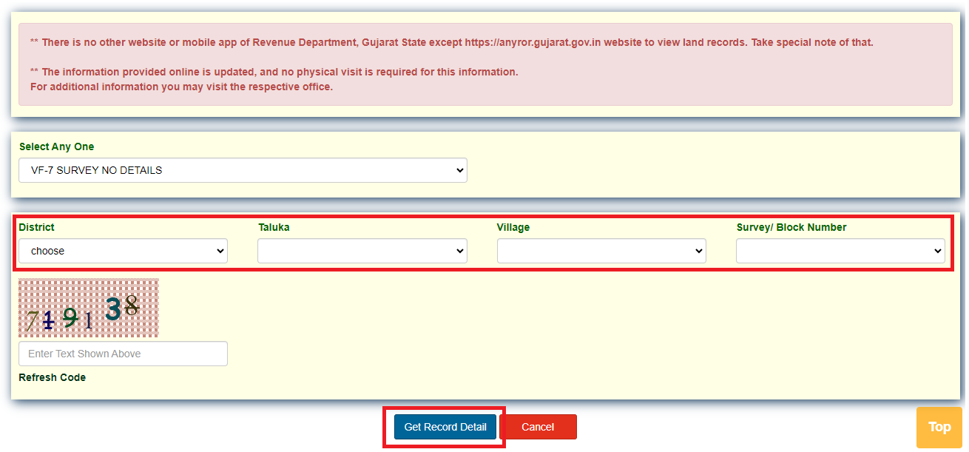Image resolution: width=969 pixels, height=452 pixels.
Task: Open the Survey/Block Number dropdown
Action: click(840, 250)
